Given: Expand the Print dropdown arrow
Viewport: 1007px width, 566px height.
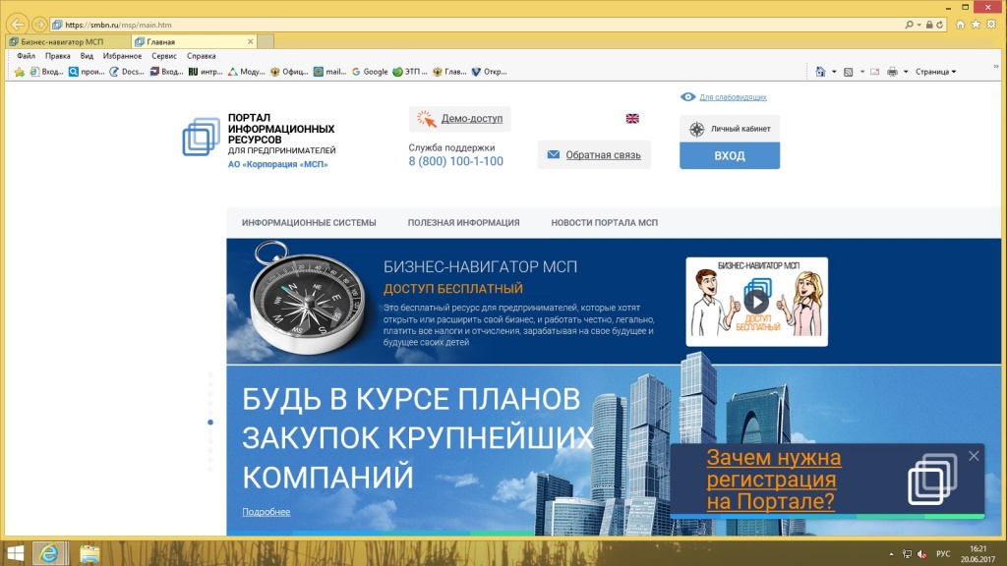Looking at the screenshot, I should click(x=906, y=72).
